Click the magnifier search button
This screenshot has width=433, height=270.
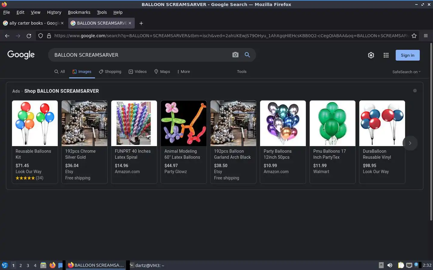pyautogui.click(x=247, y=55)
